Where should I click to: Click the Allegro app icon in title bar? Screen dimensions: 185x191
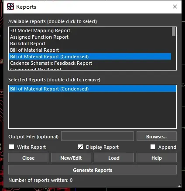(10, 7)
